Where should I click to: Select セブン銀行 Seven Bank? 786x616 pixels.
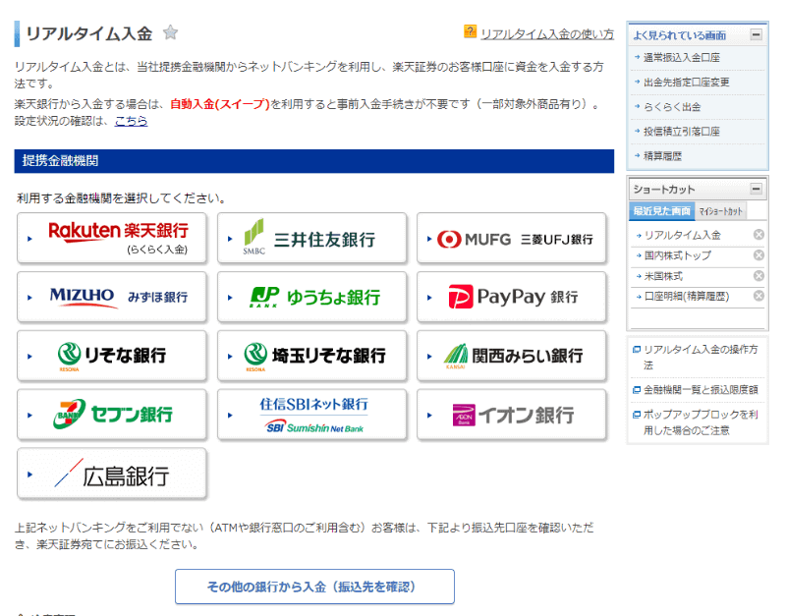(x=111, y=415)
